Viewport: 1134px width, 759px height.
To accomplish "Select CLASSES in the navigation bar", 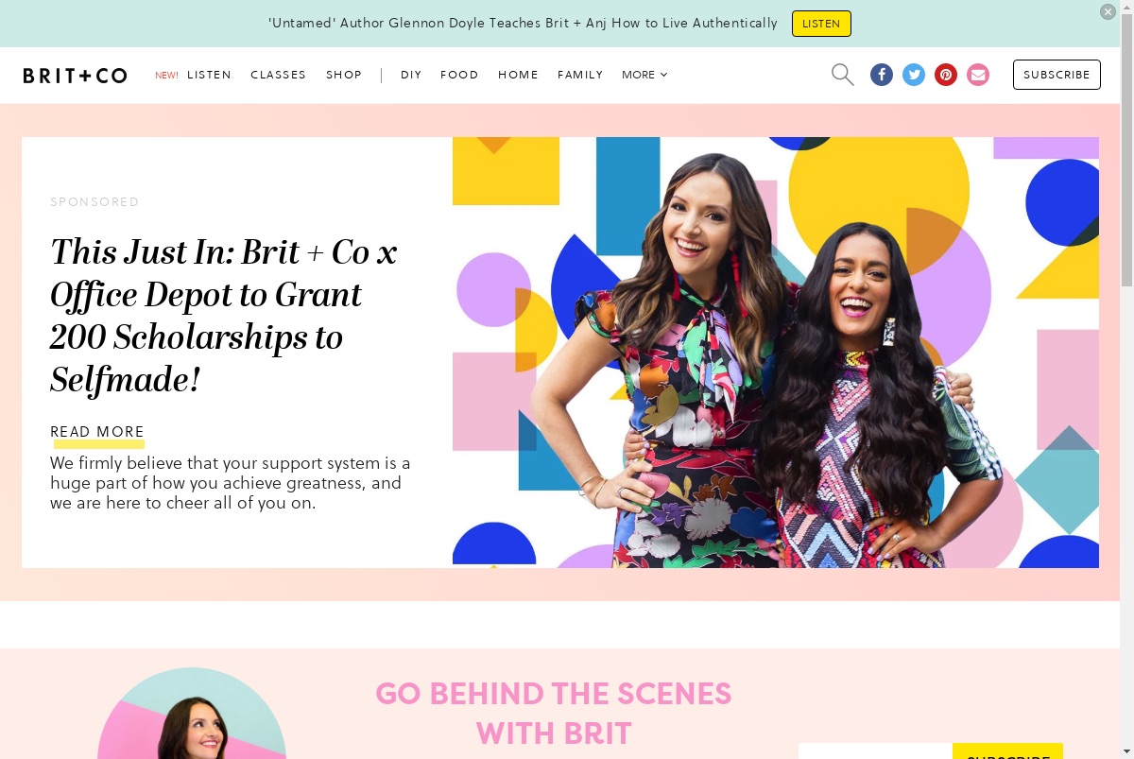I will tap(278, 75).
